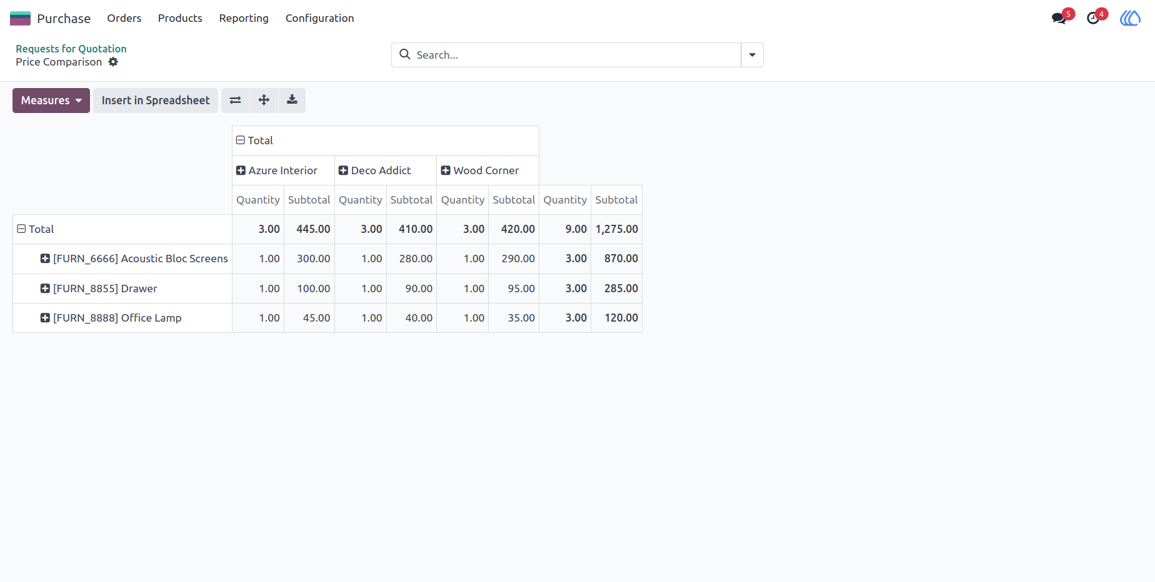Viewport: 1155px width, 582px height.
Task: Click the Purchase app logo icon
Action: point(20,18)
